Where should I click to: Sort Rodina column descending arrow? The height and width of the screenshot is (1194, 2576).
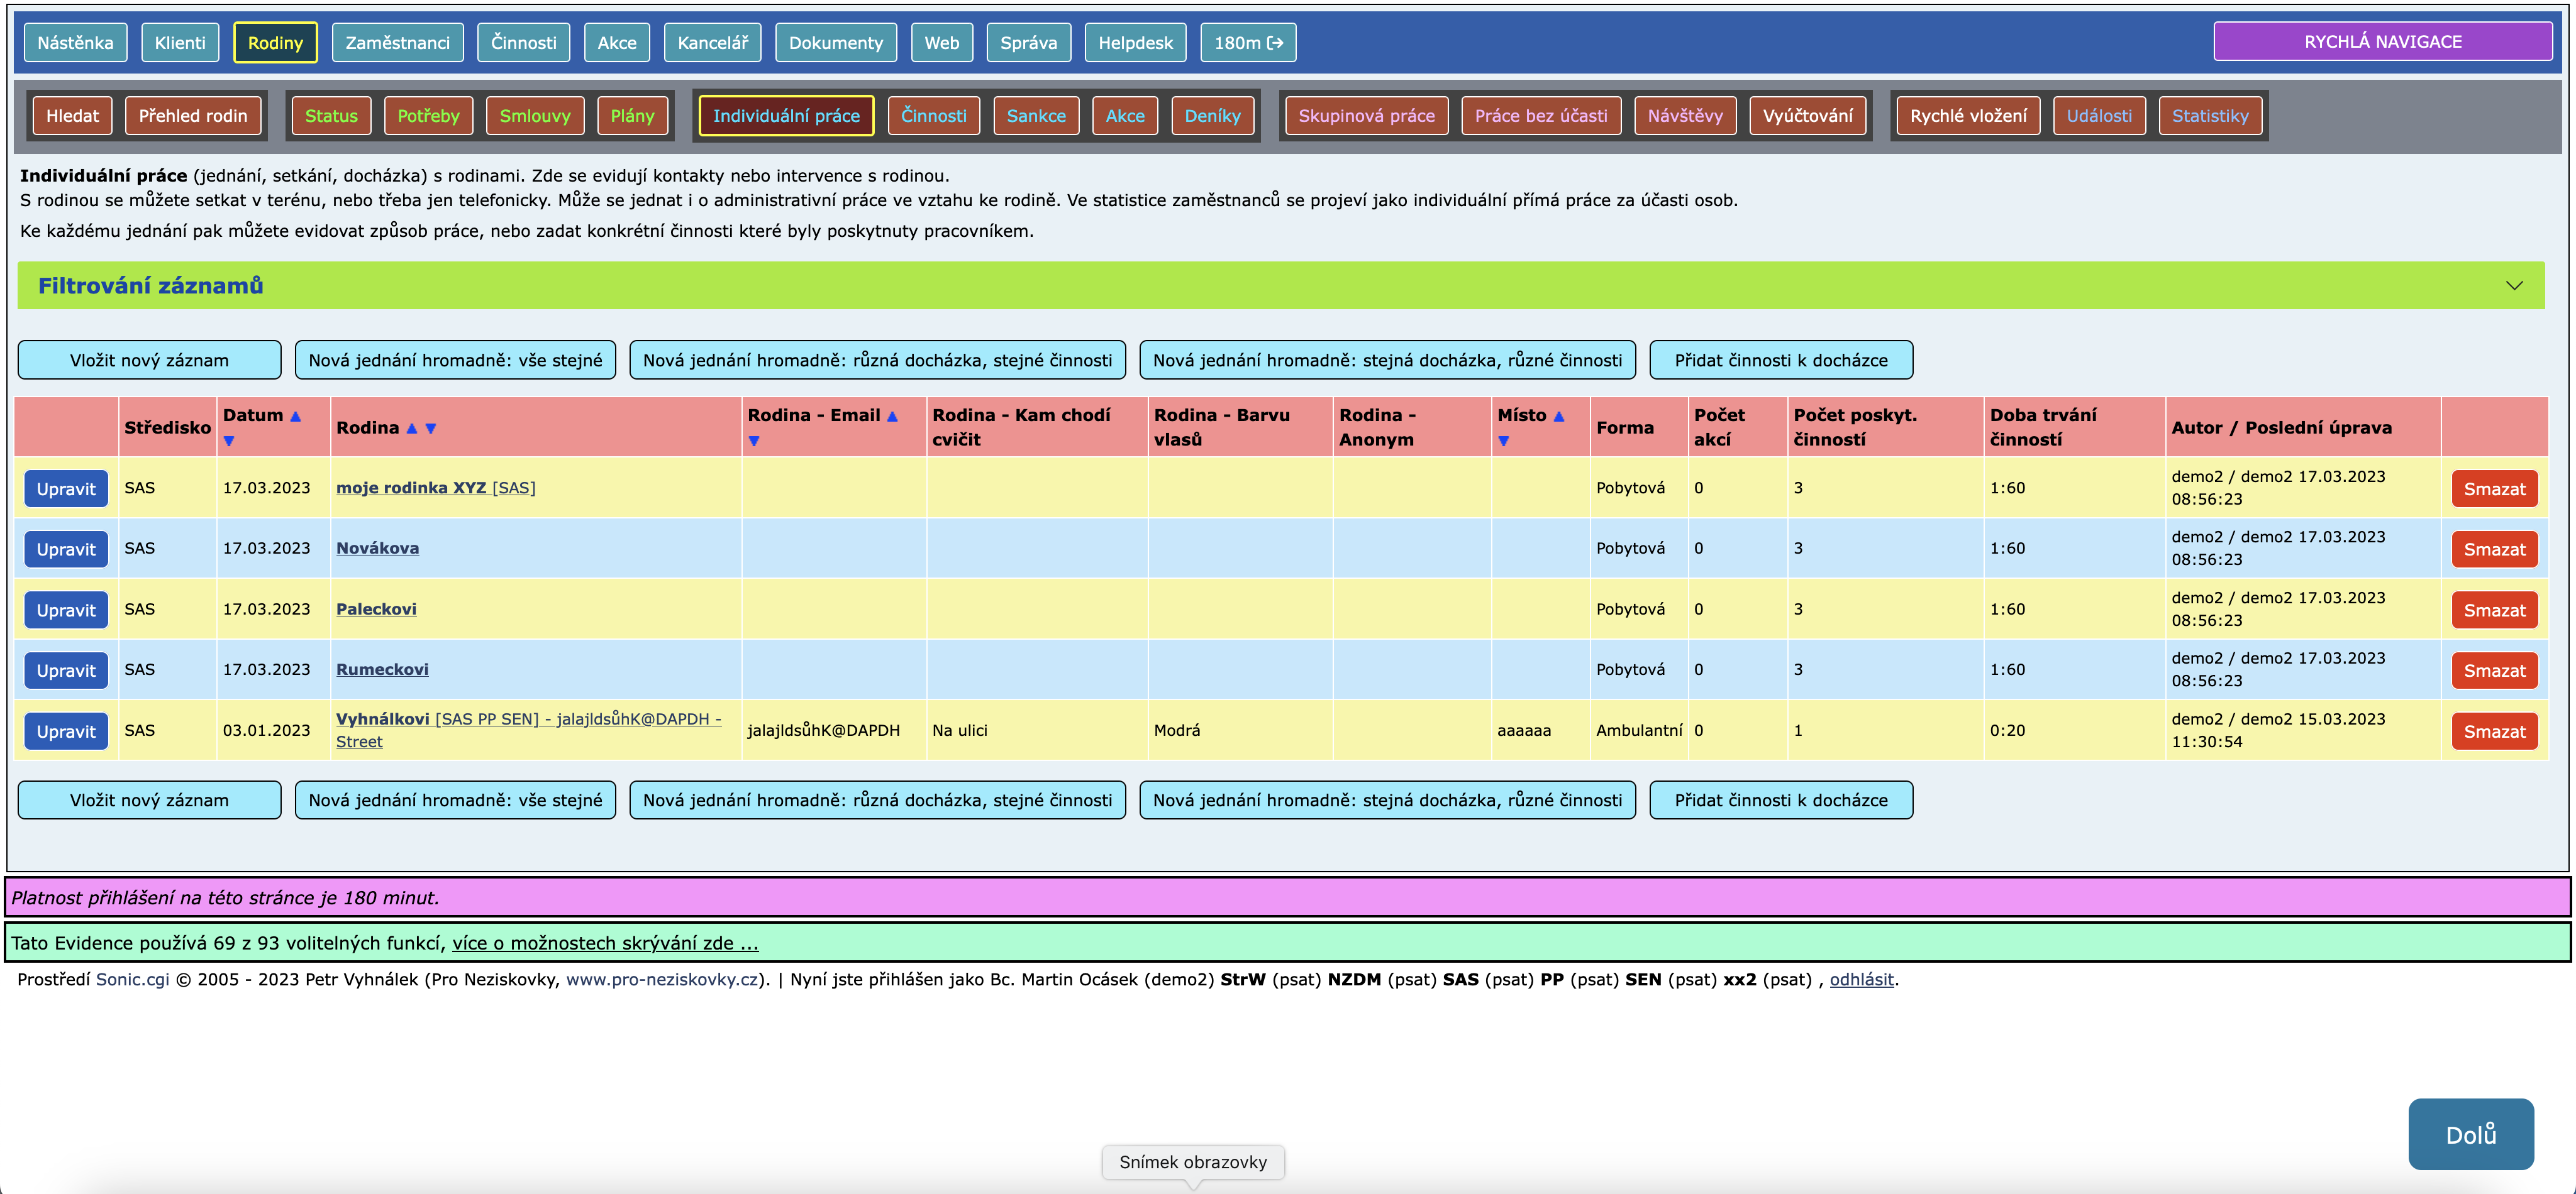[431, 428]
